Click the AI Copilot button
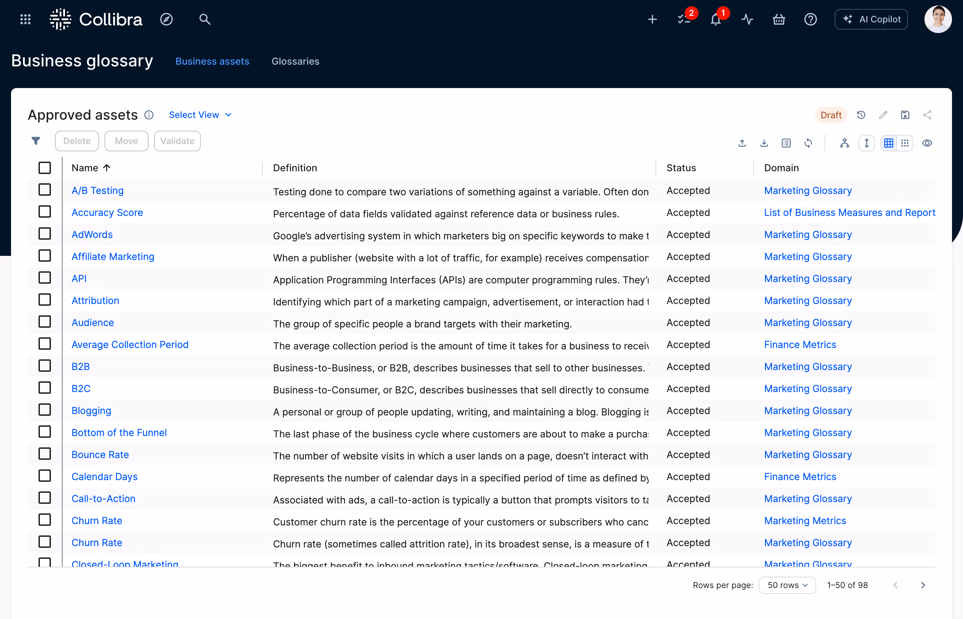Viewport: 963px width, 619px height. pos(872,19)
